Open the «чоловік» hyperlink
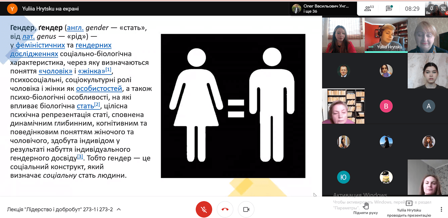This screenshot has height=218, width=448. (x=55, y=71)
